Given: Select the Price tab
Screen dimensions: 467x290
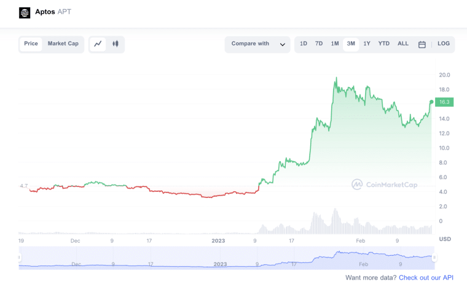Looking at the screenshot, I should click(31, 44).
